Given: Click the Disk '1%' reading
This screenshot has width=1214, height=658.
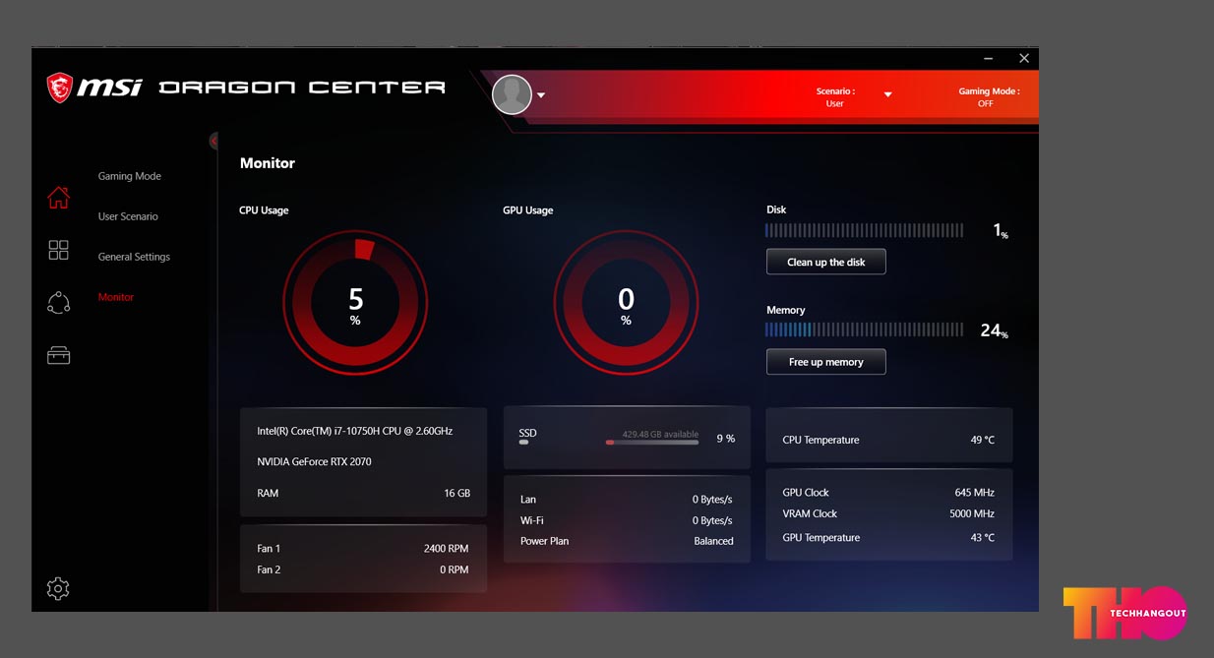Looking at the screenshot, I should [1001, 231].
